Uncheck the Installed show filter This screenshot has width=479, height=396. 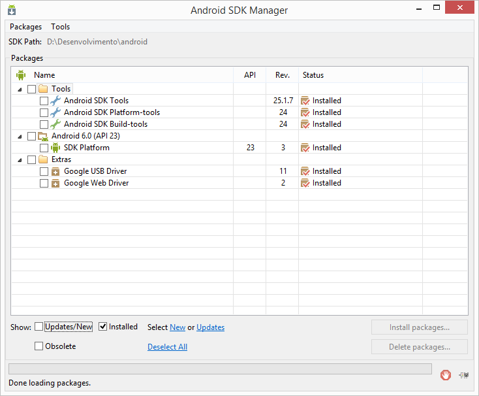(x=103, y=327)
